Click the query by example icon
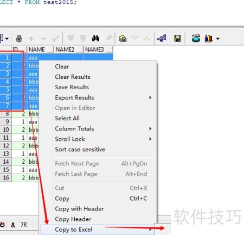This screenshot has width=244, height=235. coord(123,39)
